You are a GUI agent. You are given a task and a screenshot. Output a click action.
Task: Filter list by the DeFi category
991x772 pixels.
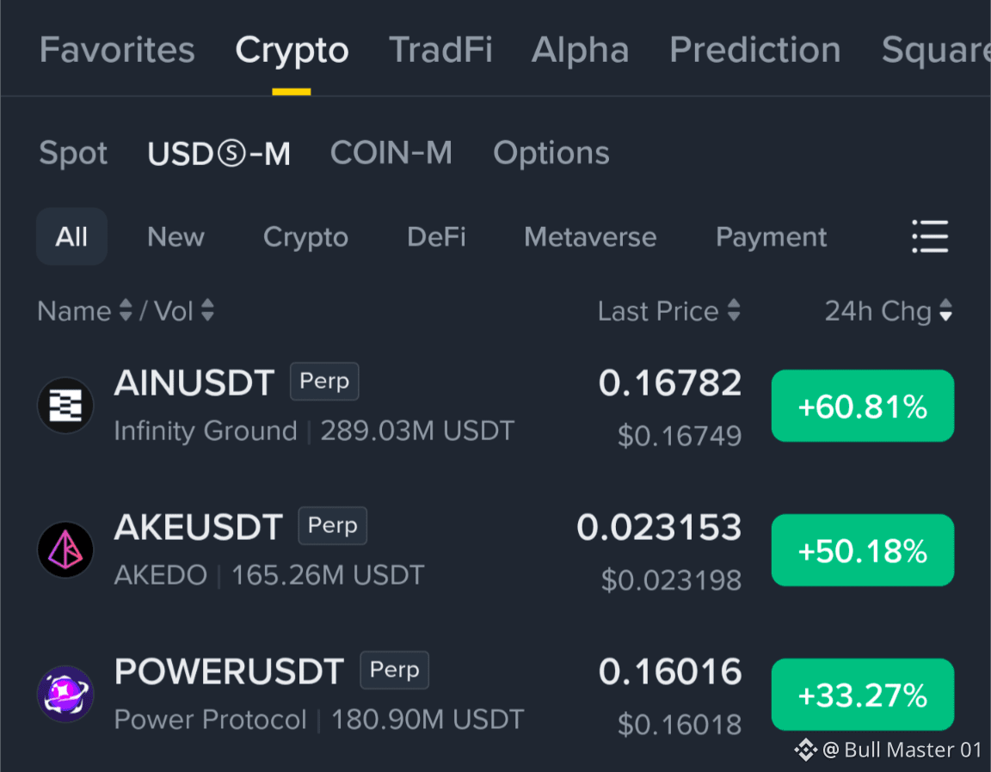[x=436, y=237]
